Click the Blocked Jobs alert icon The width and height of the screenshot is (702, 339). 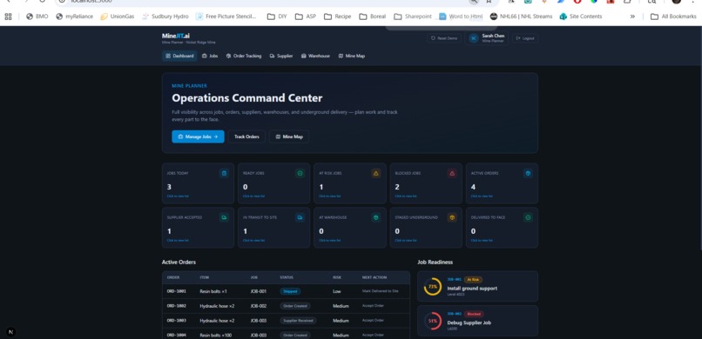pyautogui.click(x=452, y=173)
